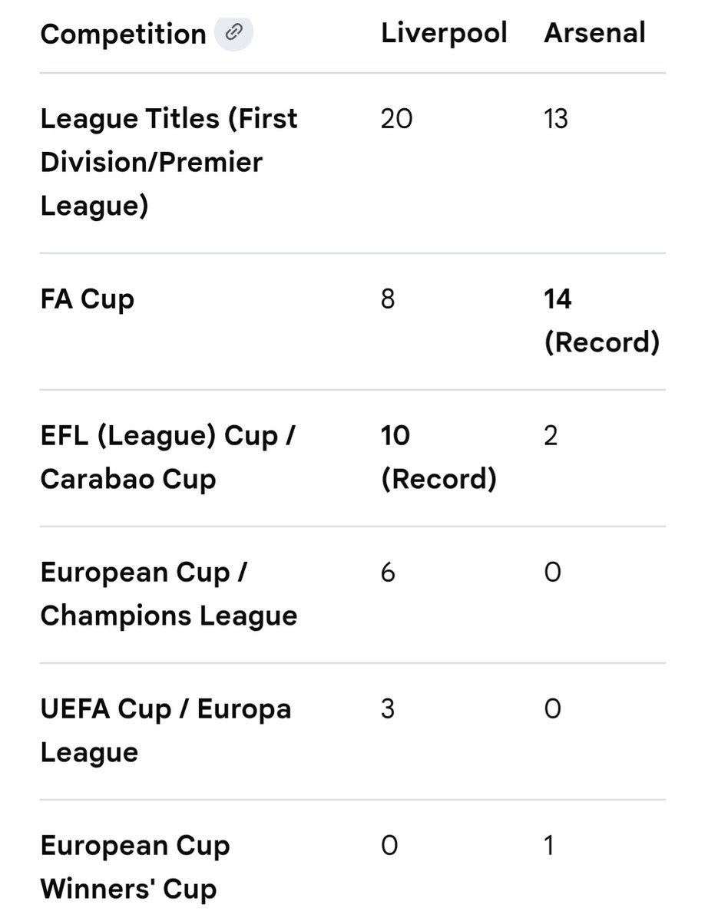The width and height of the screenshot is (708, 921).
Task: Click the EFL (League) Cup / Carabao Cup label
Action: click(x=168, y=457)
